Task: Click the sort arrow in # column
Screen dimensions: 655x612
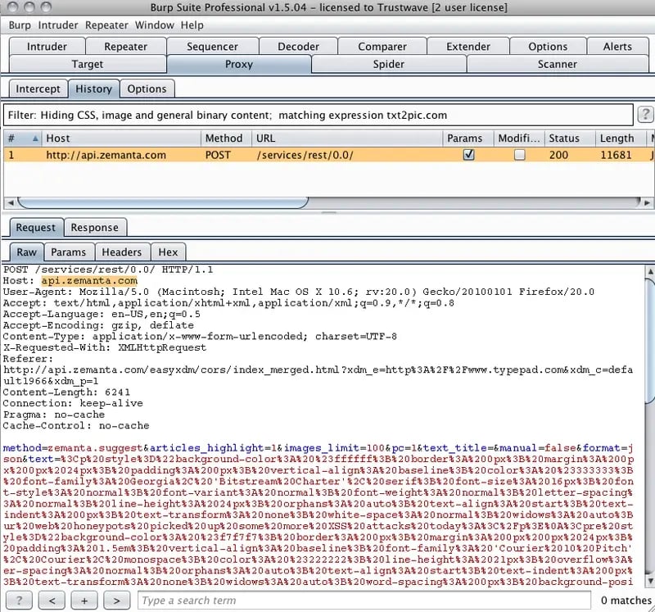Action: 34,138
